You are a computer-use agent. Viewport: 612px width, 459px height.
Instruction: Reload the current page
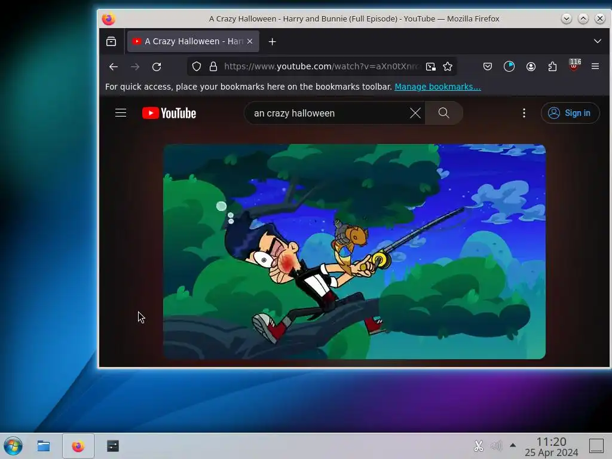point(157,67)
